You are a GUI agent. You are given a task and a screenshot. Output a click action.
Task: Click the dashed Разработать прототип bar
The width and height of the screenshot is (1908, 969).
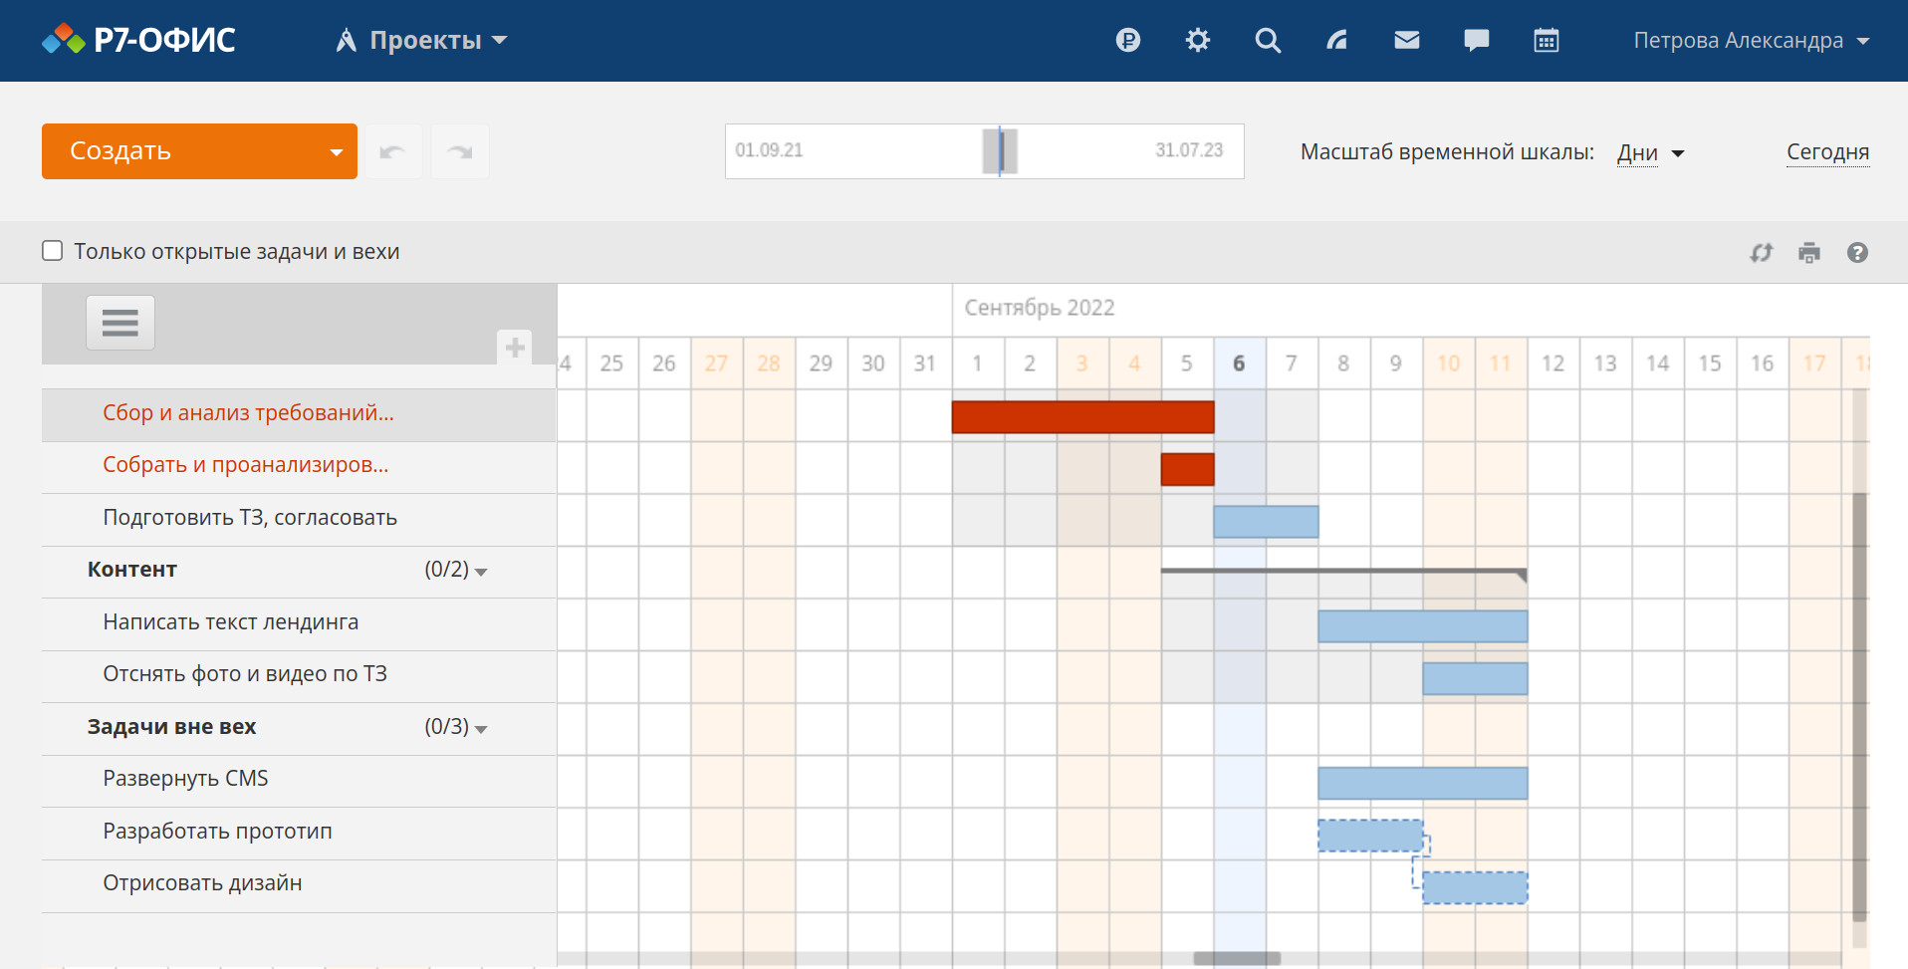(1370, 836)
